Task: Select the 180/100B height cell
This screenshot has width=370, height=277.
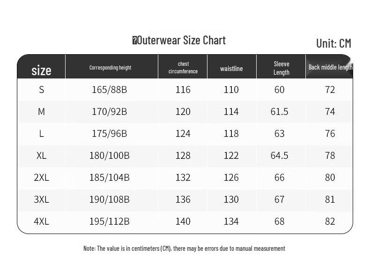Action: click(x=110, y=156)
